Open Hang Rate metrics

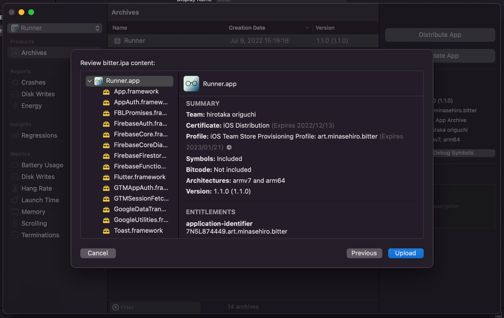pos(36,188)
